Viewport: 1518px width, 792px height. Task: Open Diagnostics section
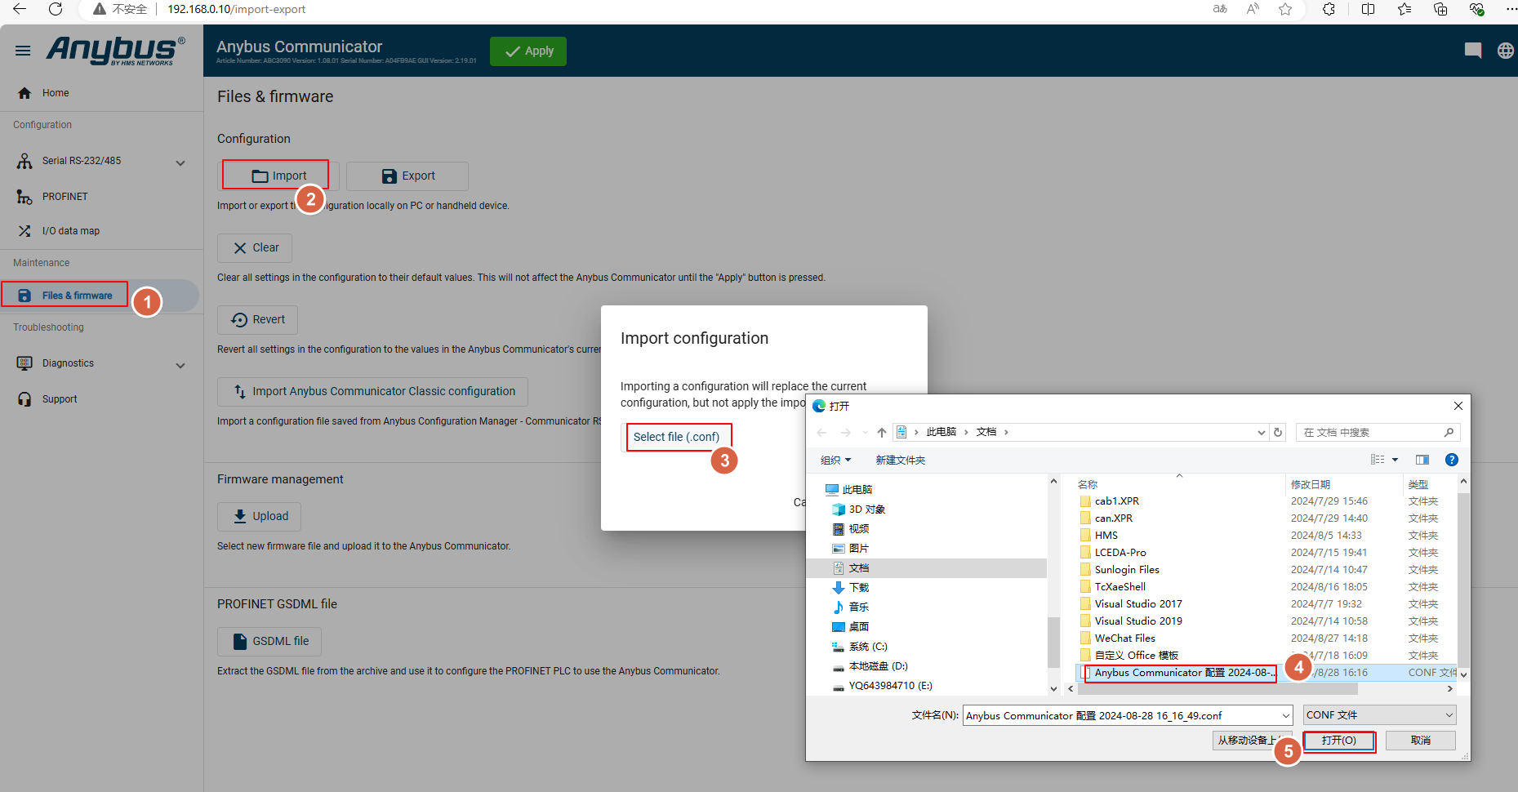[68, 363]
